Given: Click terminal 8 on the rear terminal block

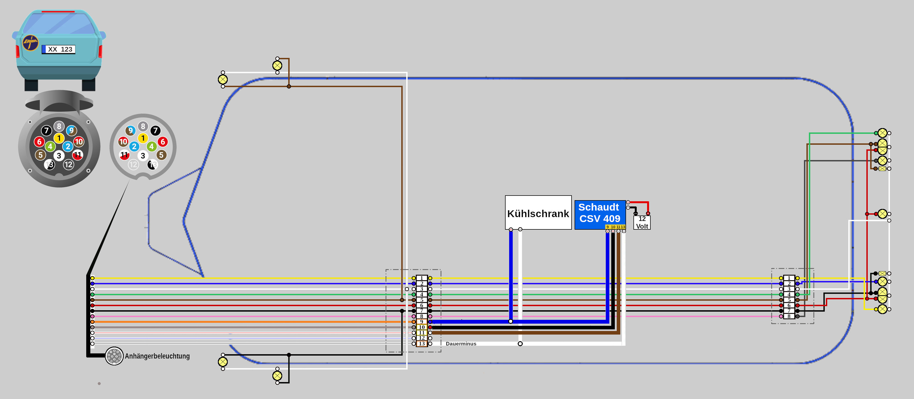Looking at the screenshot, I should pyautogui.click(x=789, y=316).
